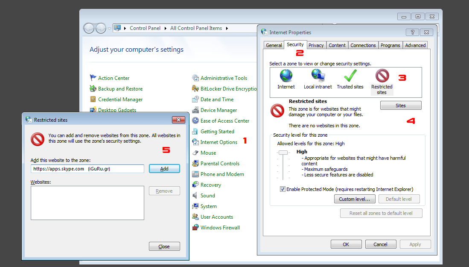The image size is (469, 267).
Task: Open Custom level settings
Action: pyautogui.click(x=355, y=199)
